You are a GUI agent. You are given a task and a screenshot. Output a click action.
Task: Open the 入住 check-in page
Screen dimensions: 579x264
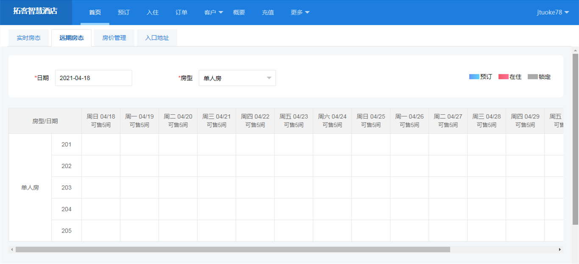coord(153,12)
